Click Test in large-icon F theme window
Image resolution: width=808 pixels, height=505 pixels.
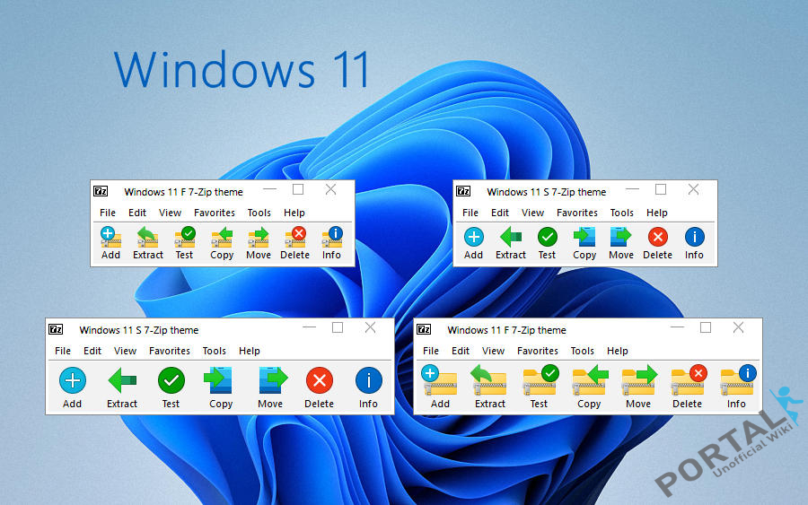(x=539, y=387)
